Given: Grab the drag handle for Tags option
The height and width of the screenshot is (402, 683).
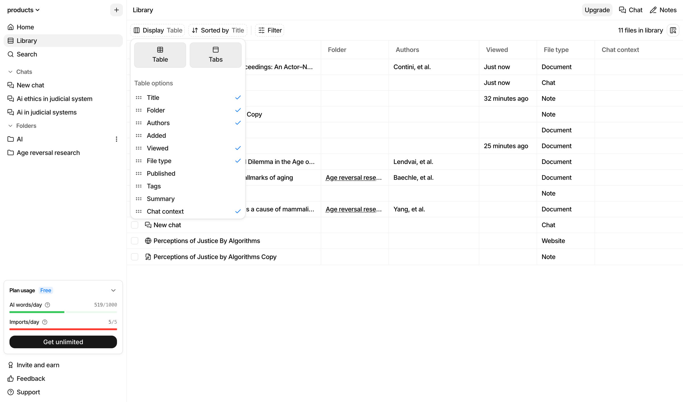Looking at the screenshot, I should coord(139,186).
